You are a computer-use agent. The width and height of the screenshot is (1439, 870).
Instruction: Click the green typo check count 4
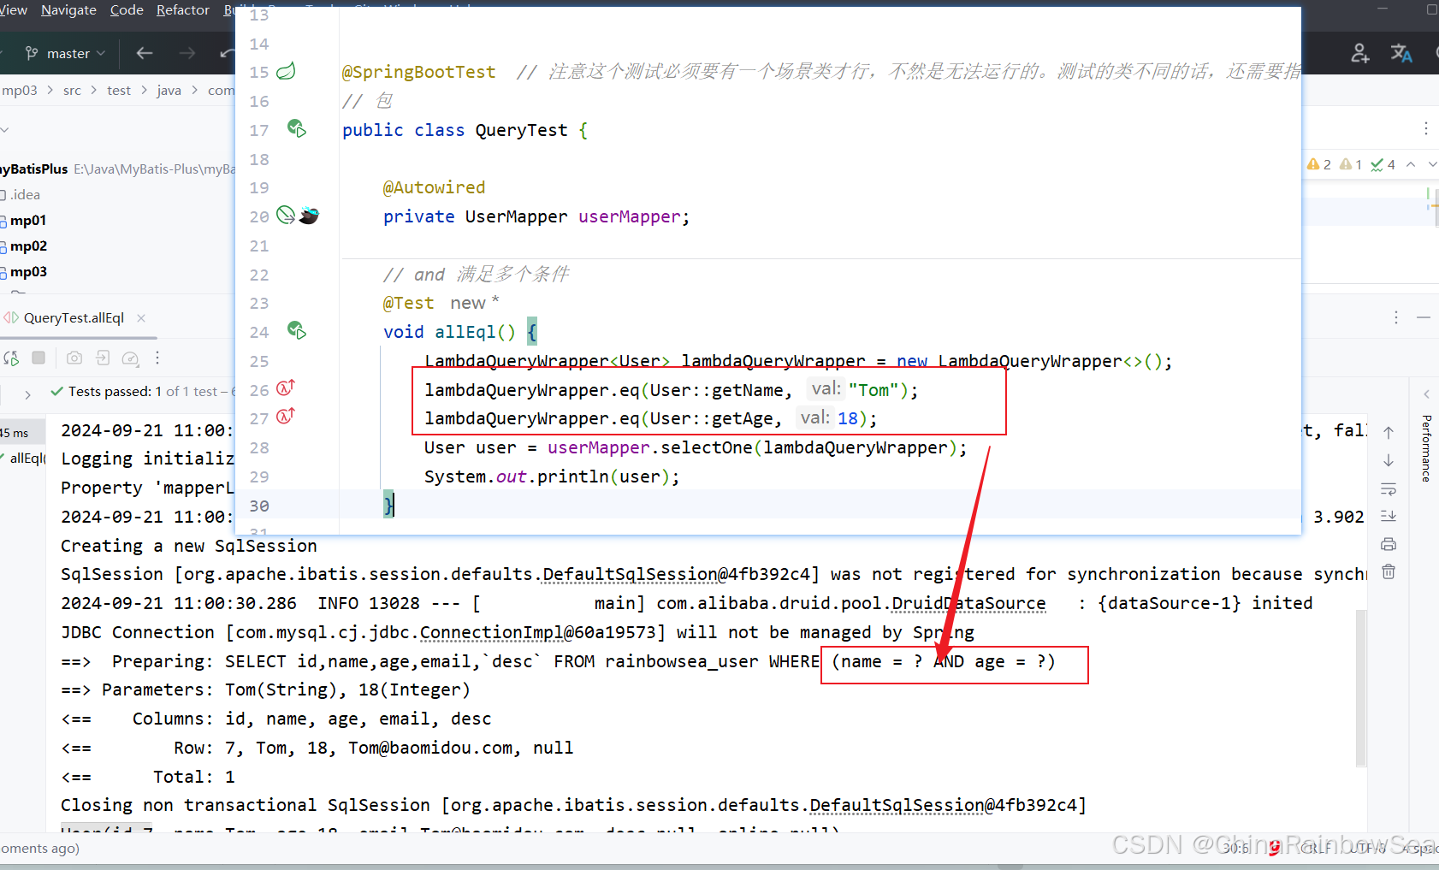click(1383, 164)
